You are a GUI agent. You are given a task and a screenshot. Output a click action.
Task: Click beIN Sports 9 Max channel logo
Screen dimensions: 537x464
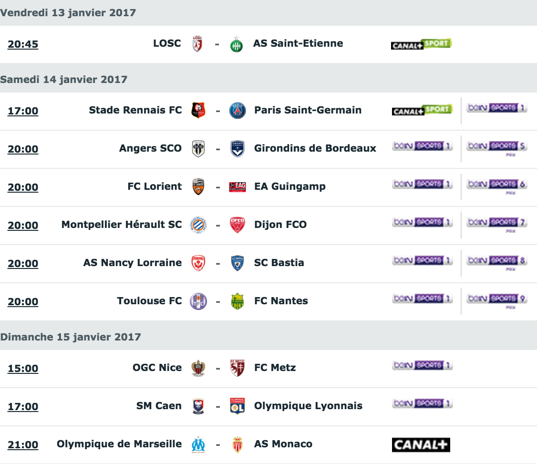pyautogui.click(x=497, y=300)
